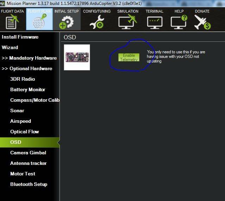Select Install Firmware in sidebar
The image size is (225, 201).
point(20,37)
